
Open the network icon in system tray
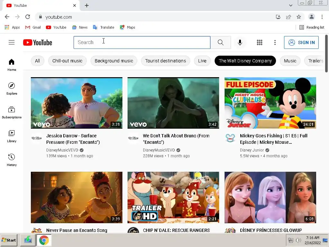pyautogui.click(x=290, y=240)
